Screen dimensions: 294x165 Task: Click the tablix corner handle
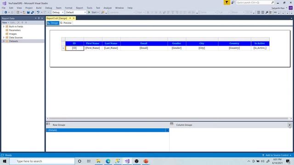[x=63, y=39]
